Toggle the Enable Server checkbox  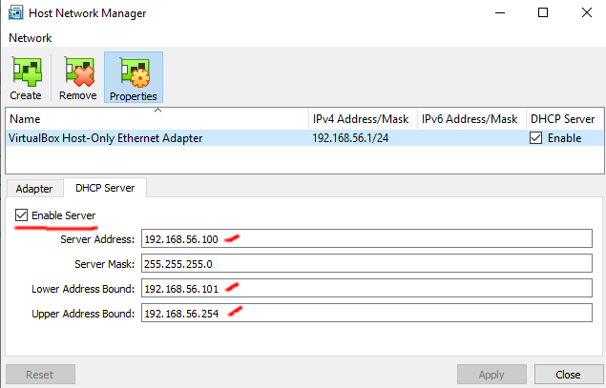click(x=23, y=216)
